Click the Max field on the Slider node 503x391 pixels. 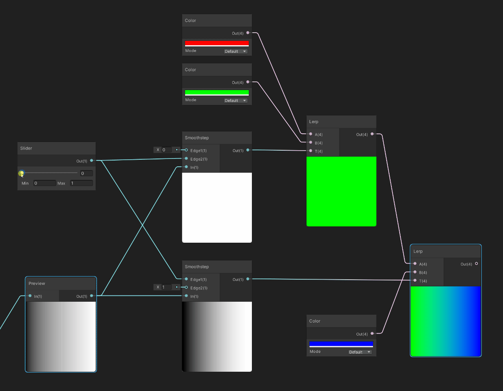81,183
